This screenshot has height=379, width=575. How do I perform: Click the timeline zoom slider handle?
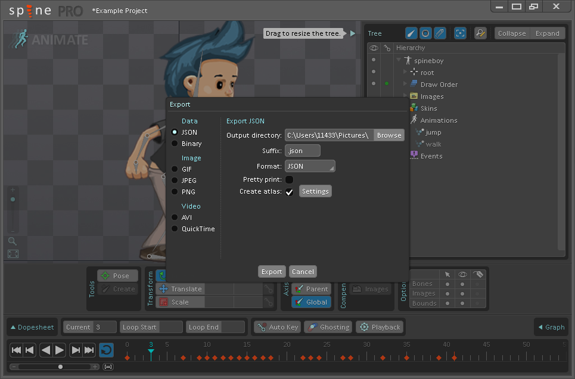coord(61,366)
